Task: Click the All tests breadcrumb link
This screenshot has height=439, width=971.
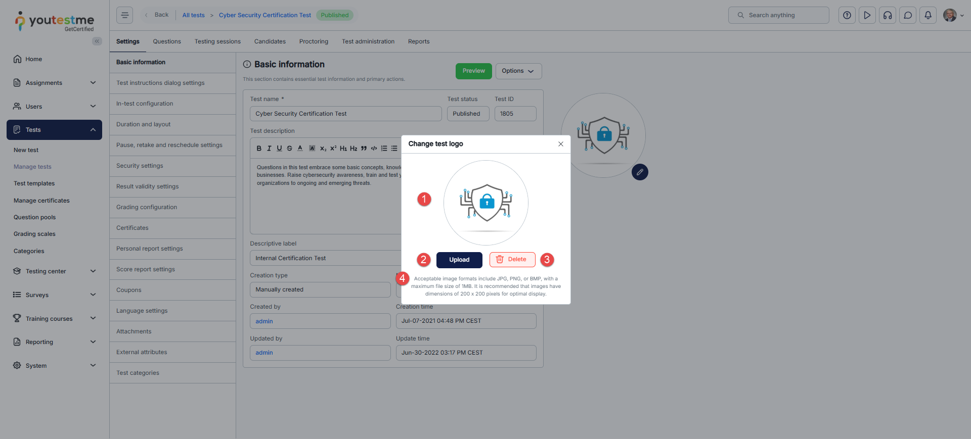Action: pos(193,15)
